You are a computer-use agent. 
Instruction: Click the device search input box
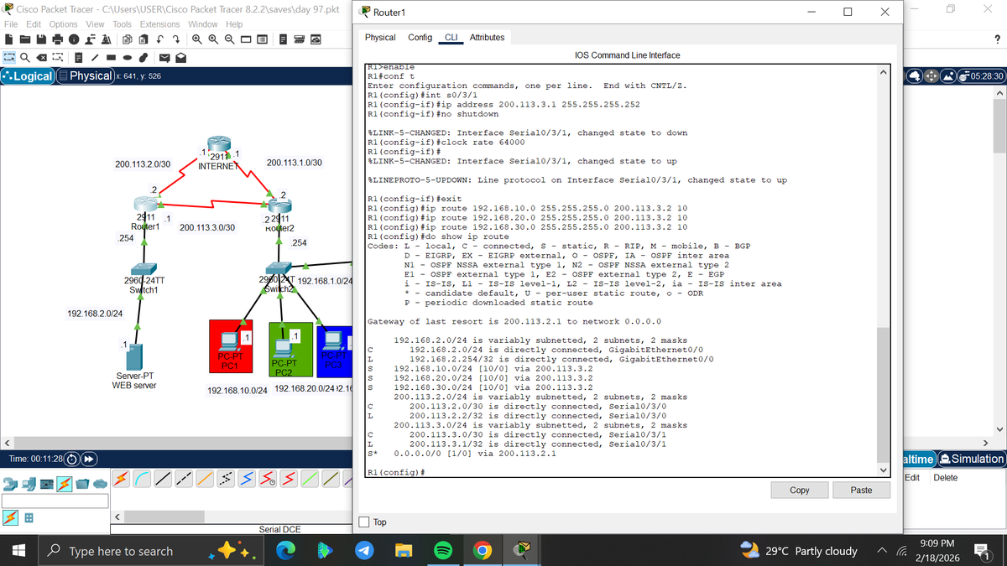pos(55,501)
